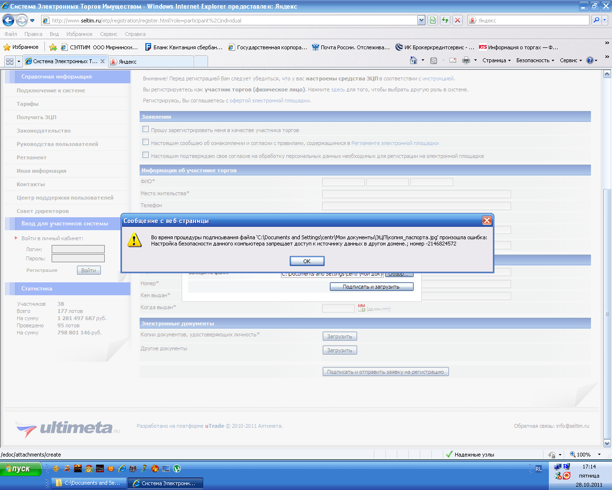
Task: Open the Безопасность dropdown menu
Action: pyautogui.click(x=535, y=60)
